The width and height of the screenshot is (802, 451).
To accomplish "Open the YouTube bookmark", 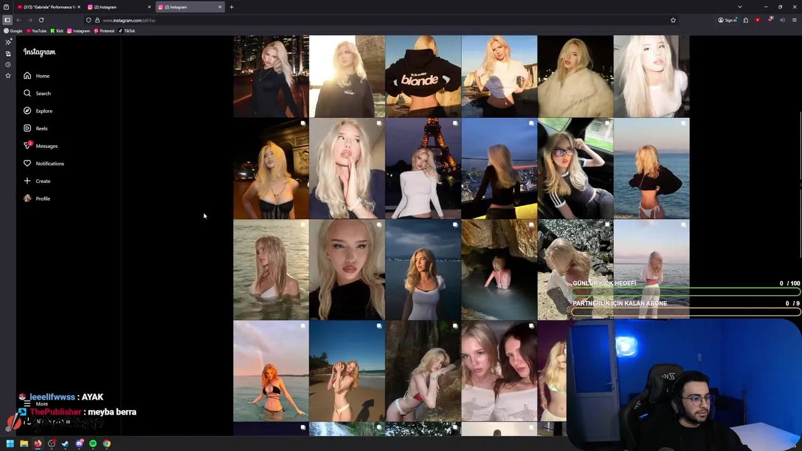I will pos(36,31).
